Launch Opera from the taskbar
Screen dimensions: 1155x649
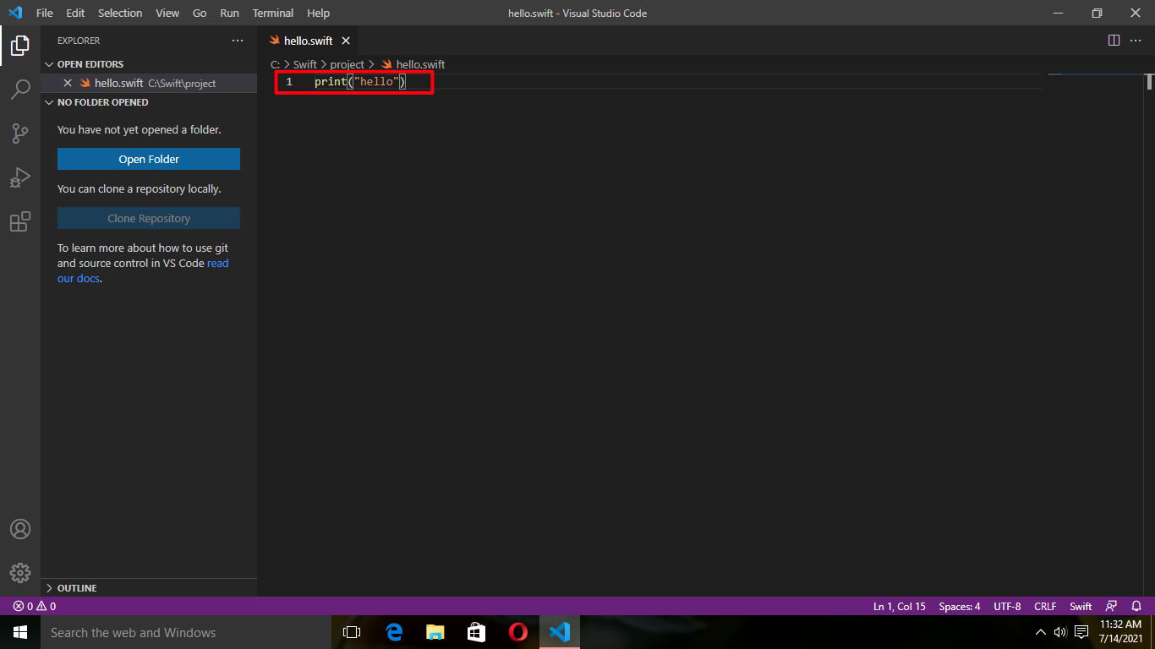pyautogui.click(x=517, y=632)
